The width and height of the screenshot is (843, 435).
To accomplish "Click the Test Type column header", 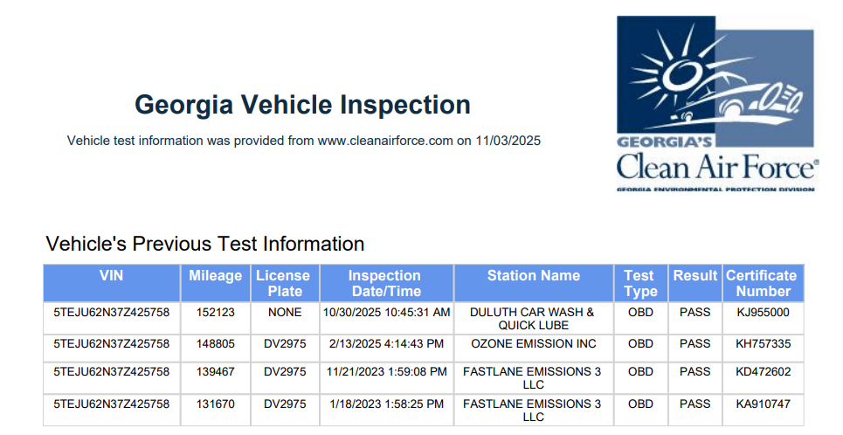I will (640, 283).
